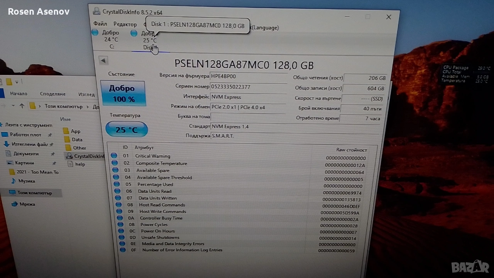Select Мрежа in the navigation pane
Image resolution: width=494 pixels, height=278 pixels.
coord(27,204)
